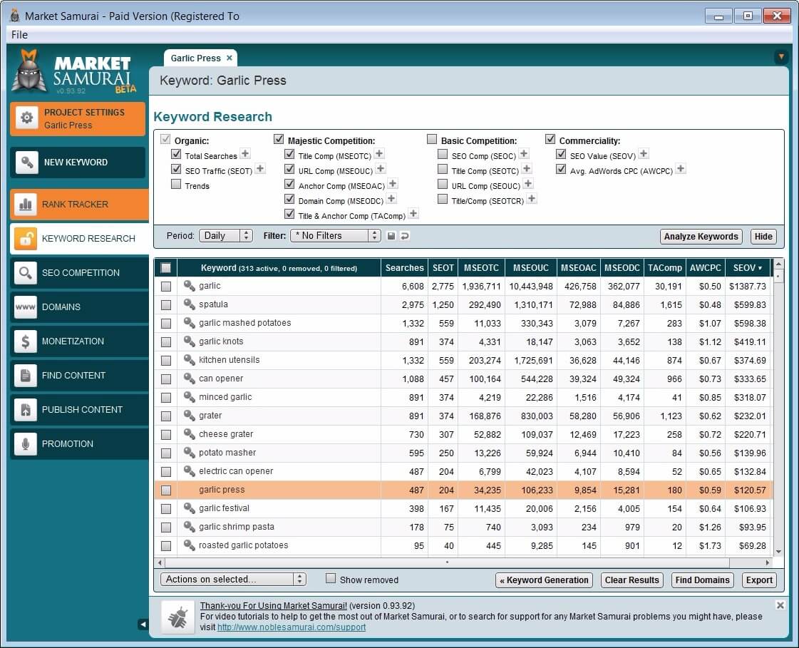Click plus icon next to Avg. AdWords CPC
This screenshot has height=648, width=799.
[x=681, y=169]
